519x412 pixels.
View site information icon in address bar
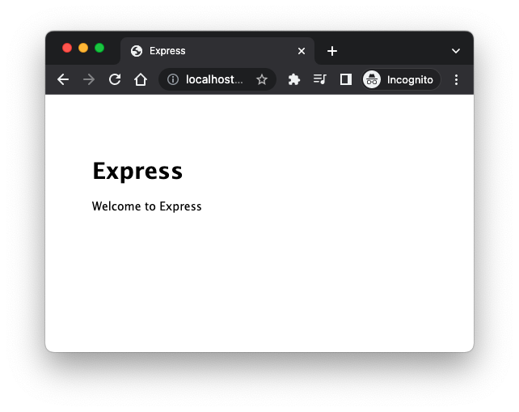click(x=173, y=79)
